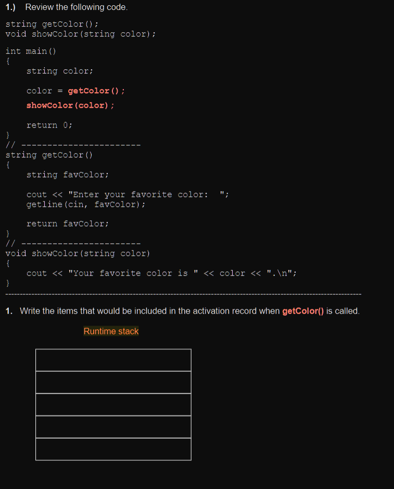Click the 'string getColor();' prototype line
Image resolution: width=394 pixels, height=489 pixels.
click(x=52, y=24)
